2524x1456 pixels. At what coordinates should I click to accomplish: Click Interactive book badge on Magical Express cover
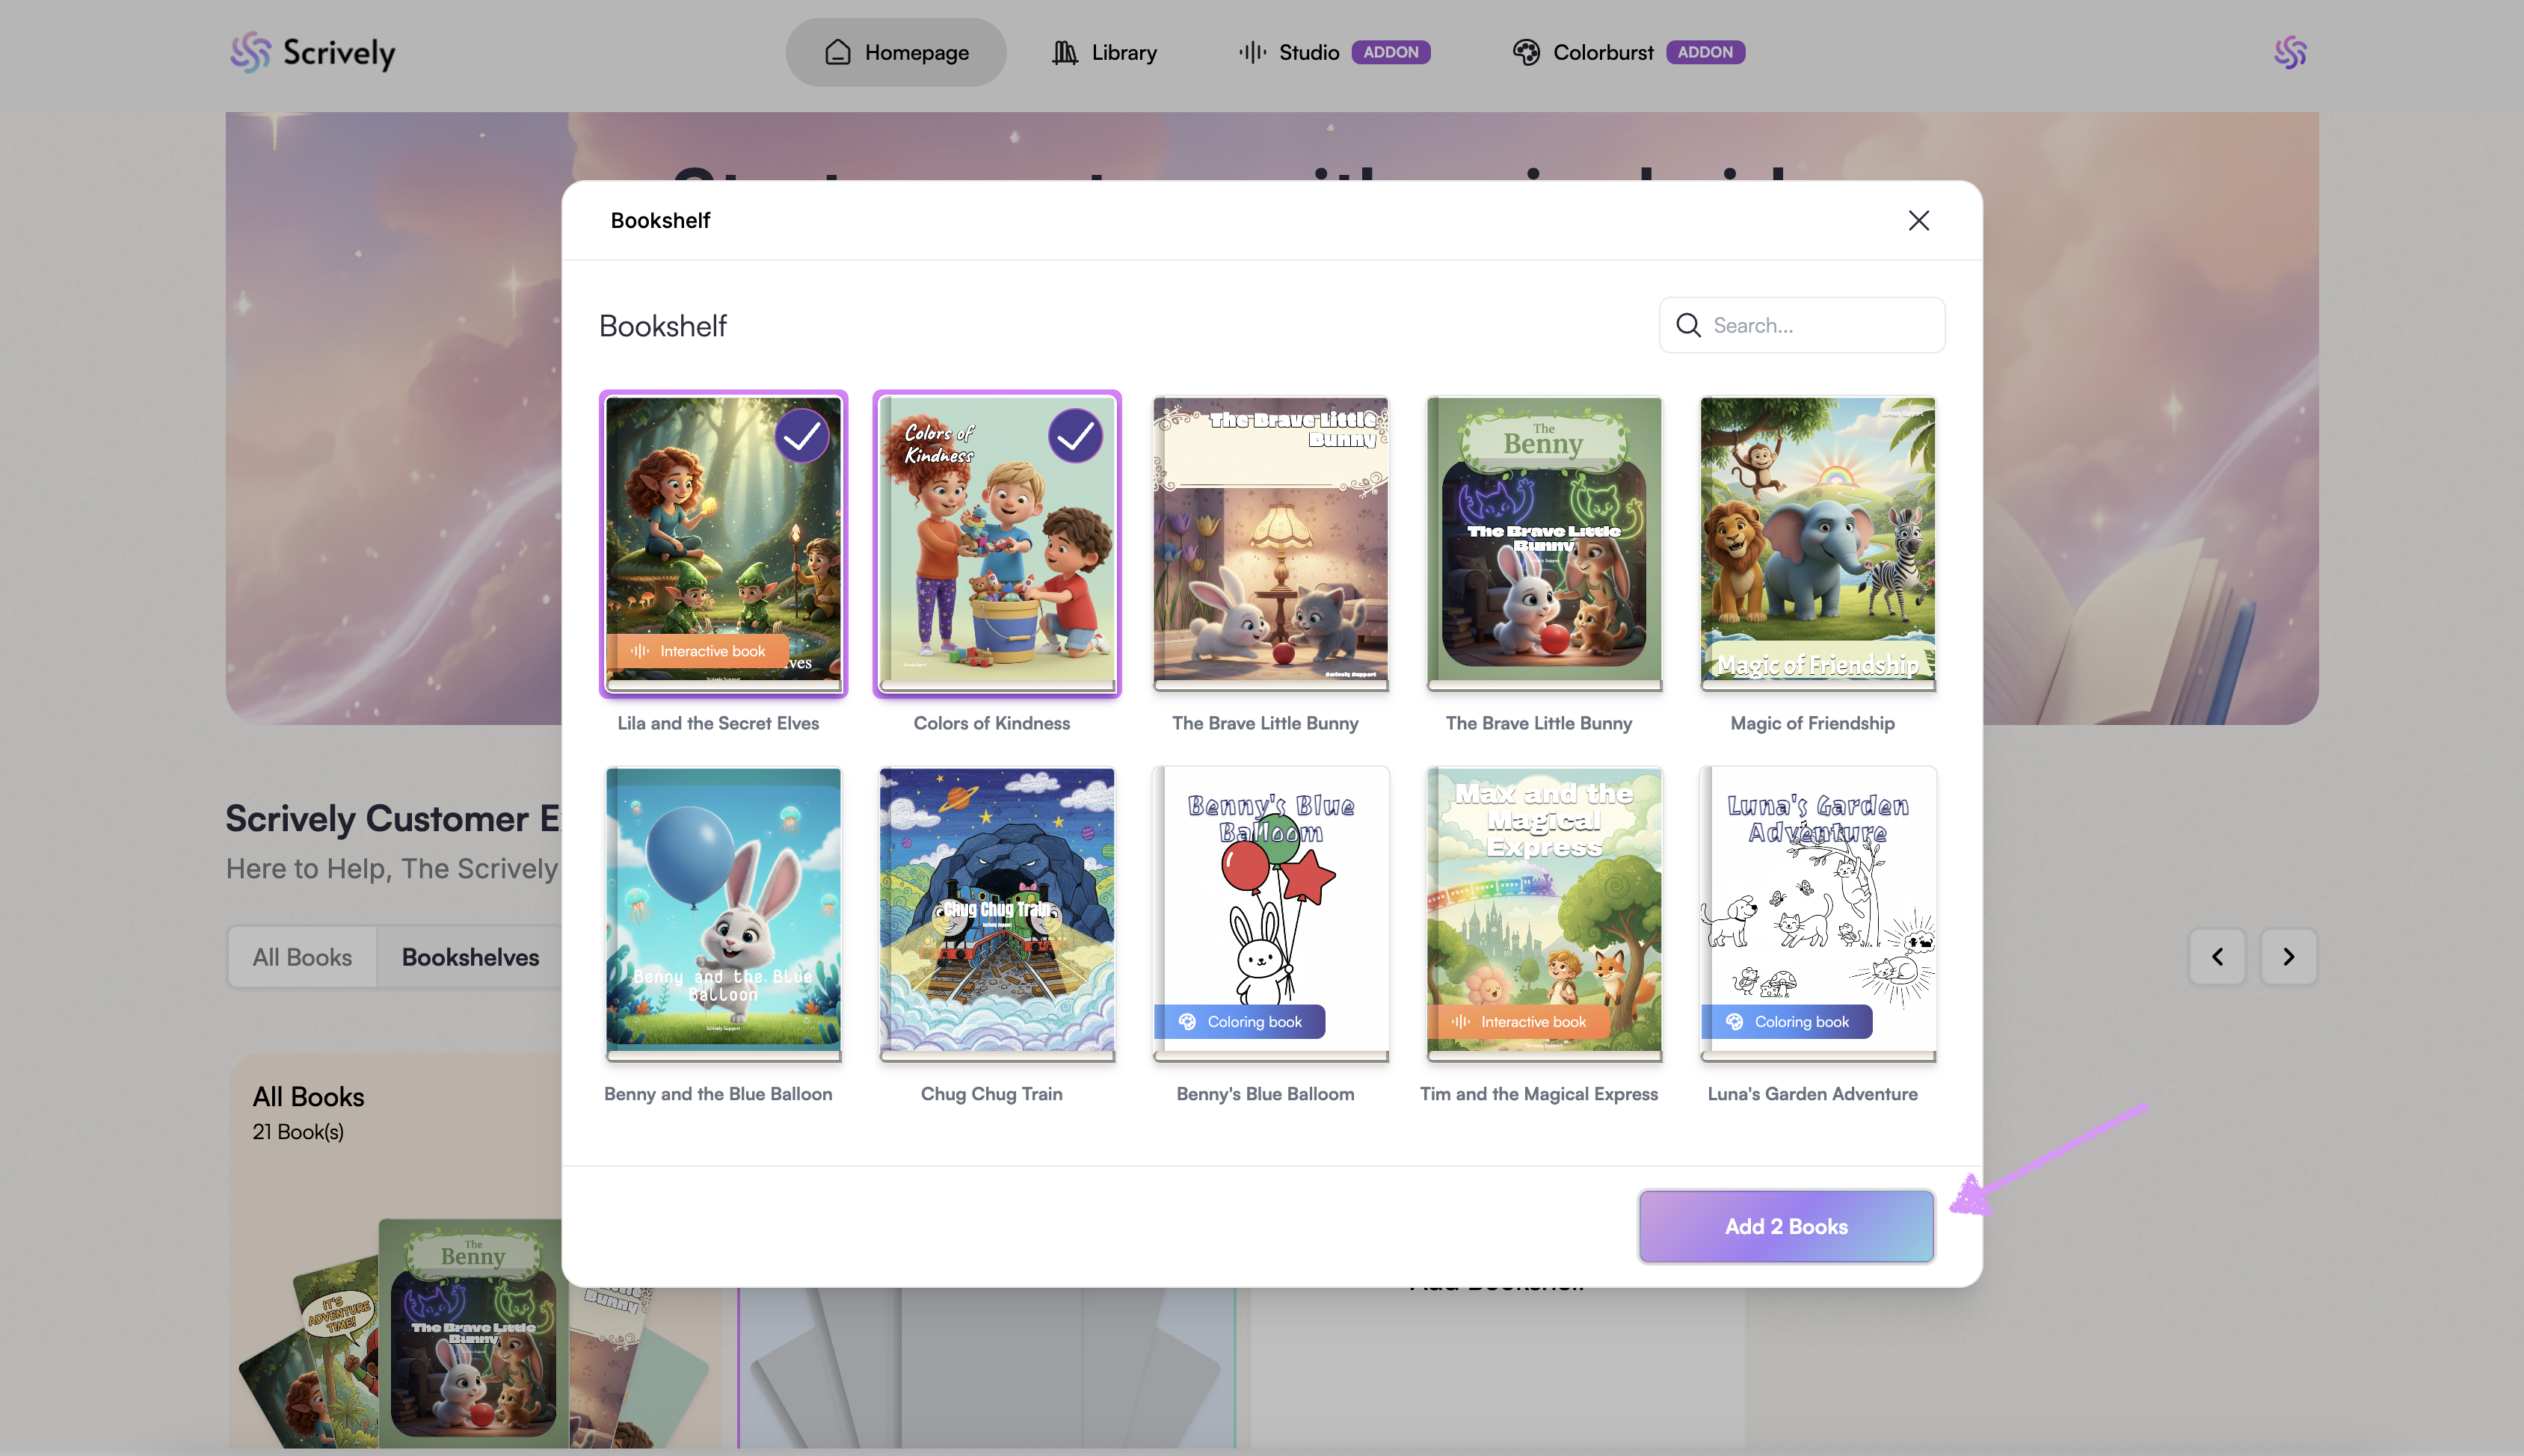point(1519,1021)
